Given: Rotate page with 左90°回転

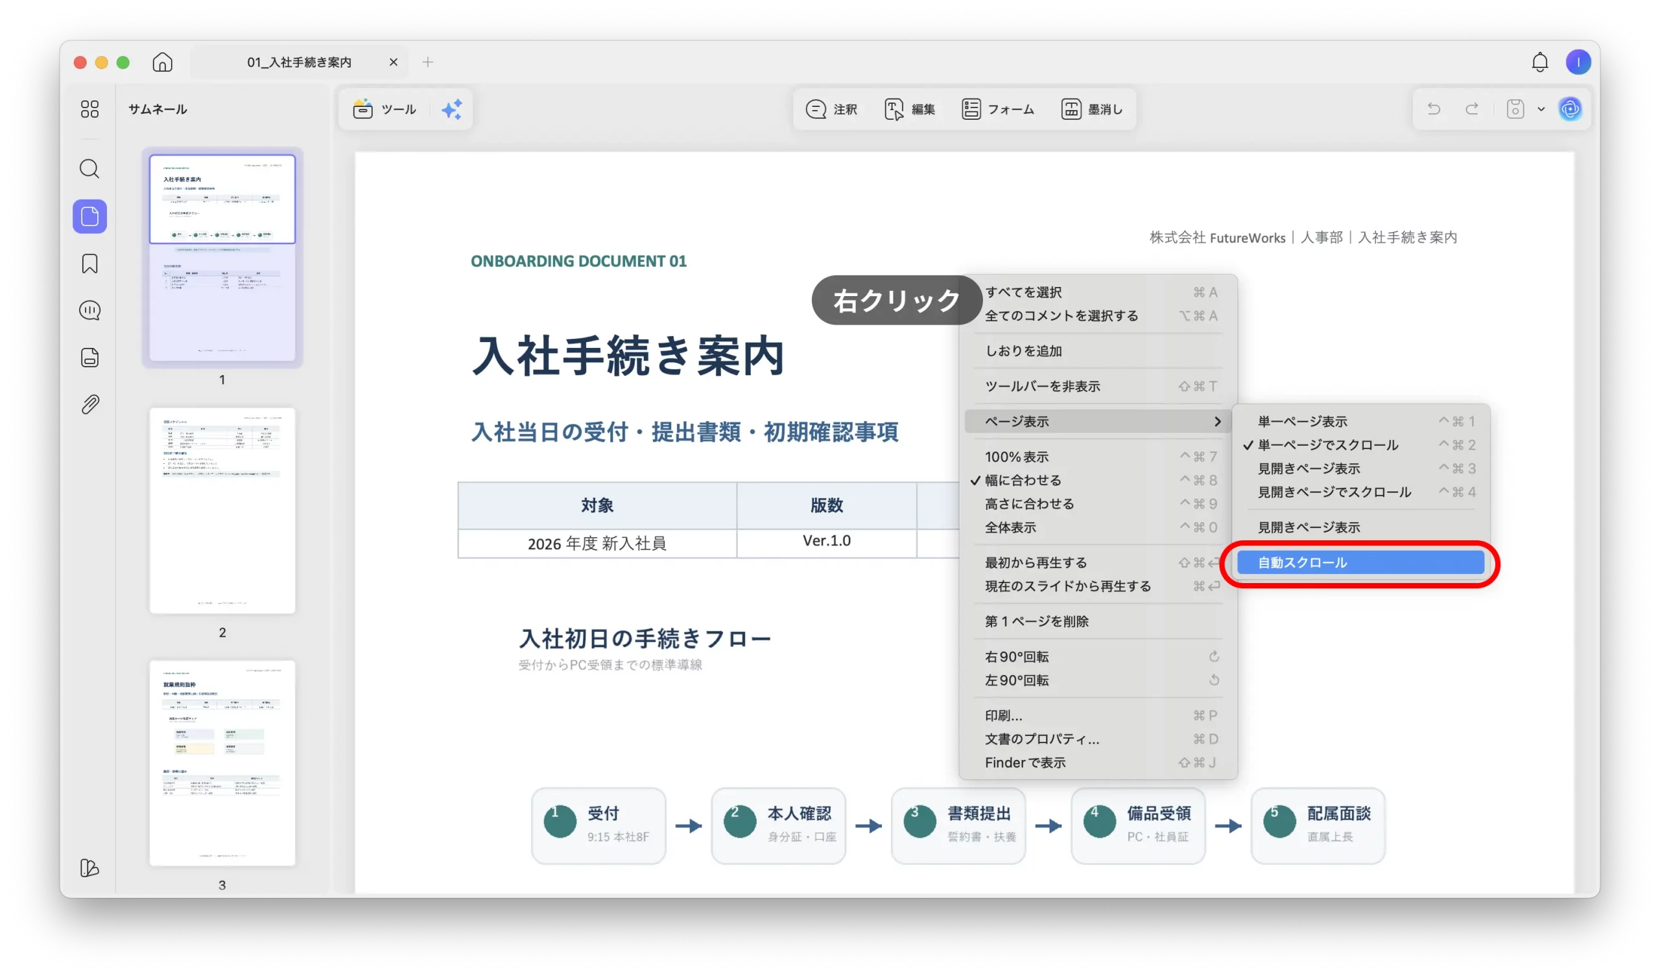Looking at the screenshot, I should (1097, 681).
